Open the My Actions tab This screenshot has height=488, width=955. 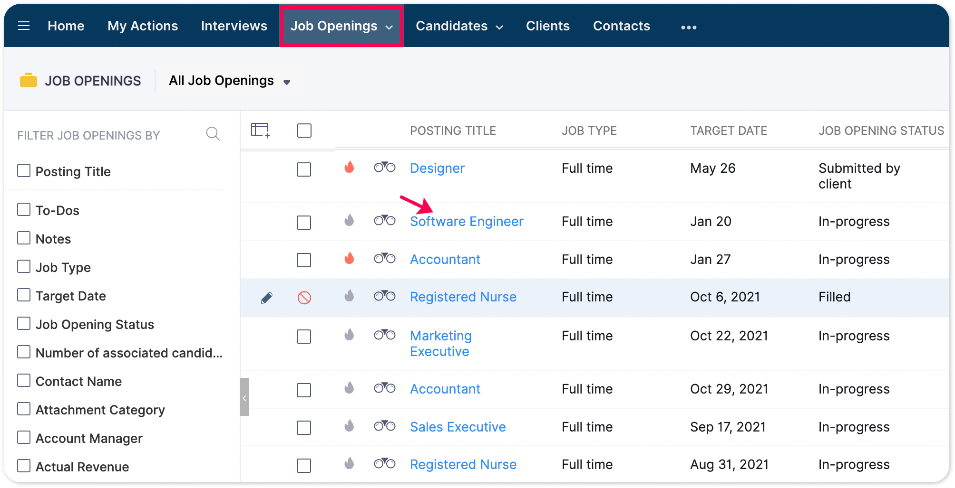point(143,26)
